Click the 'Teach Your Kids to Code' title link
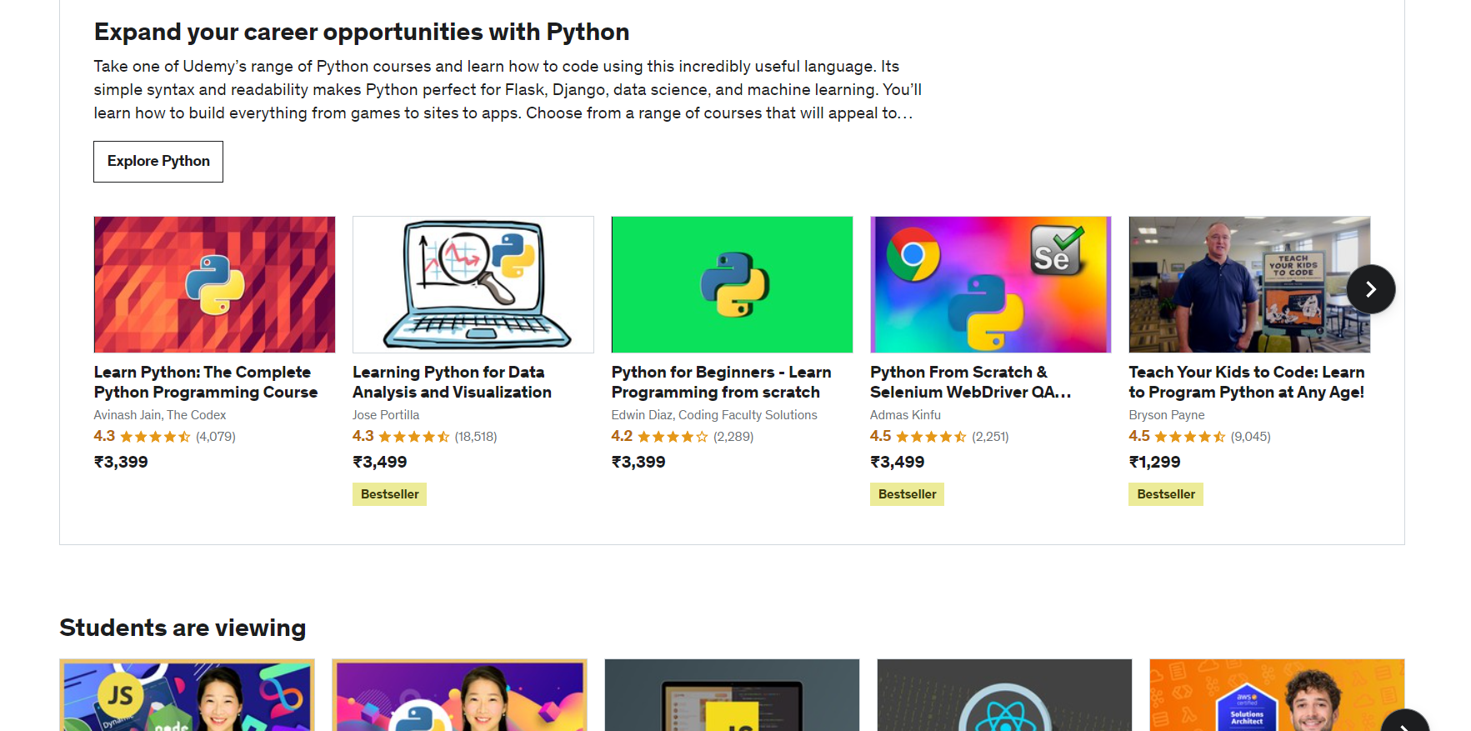The width and height of the screenshot is (1471, 731). point(1246,382)
